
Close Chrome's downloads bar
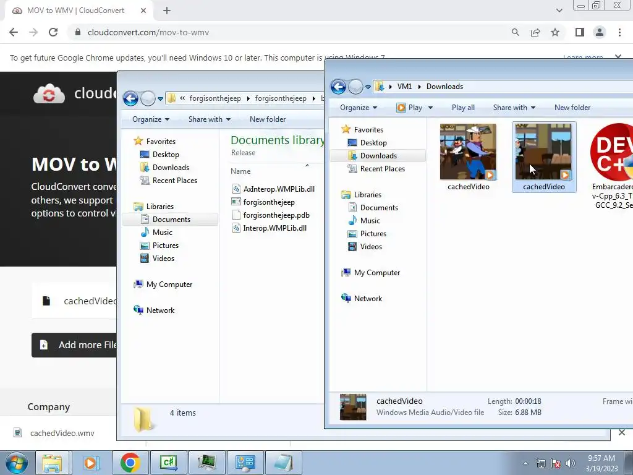click(622, 432)
